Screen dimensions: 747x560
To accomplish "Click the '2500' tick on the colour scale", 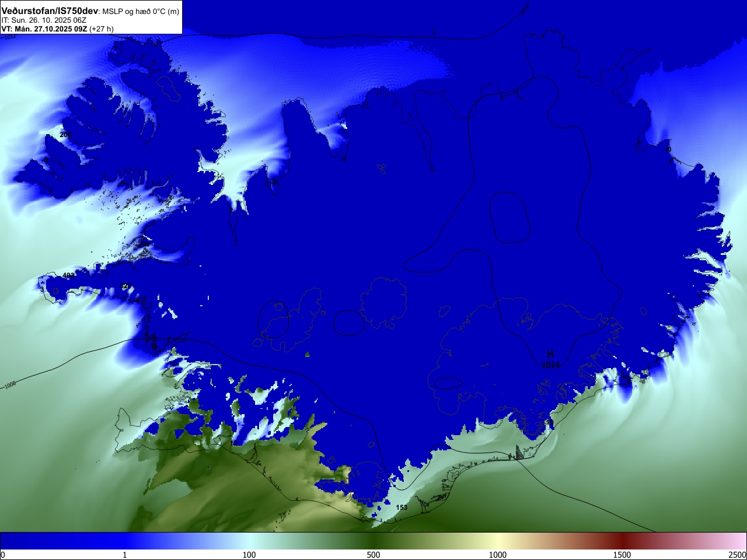I will 738,555.
